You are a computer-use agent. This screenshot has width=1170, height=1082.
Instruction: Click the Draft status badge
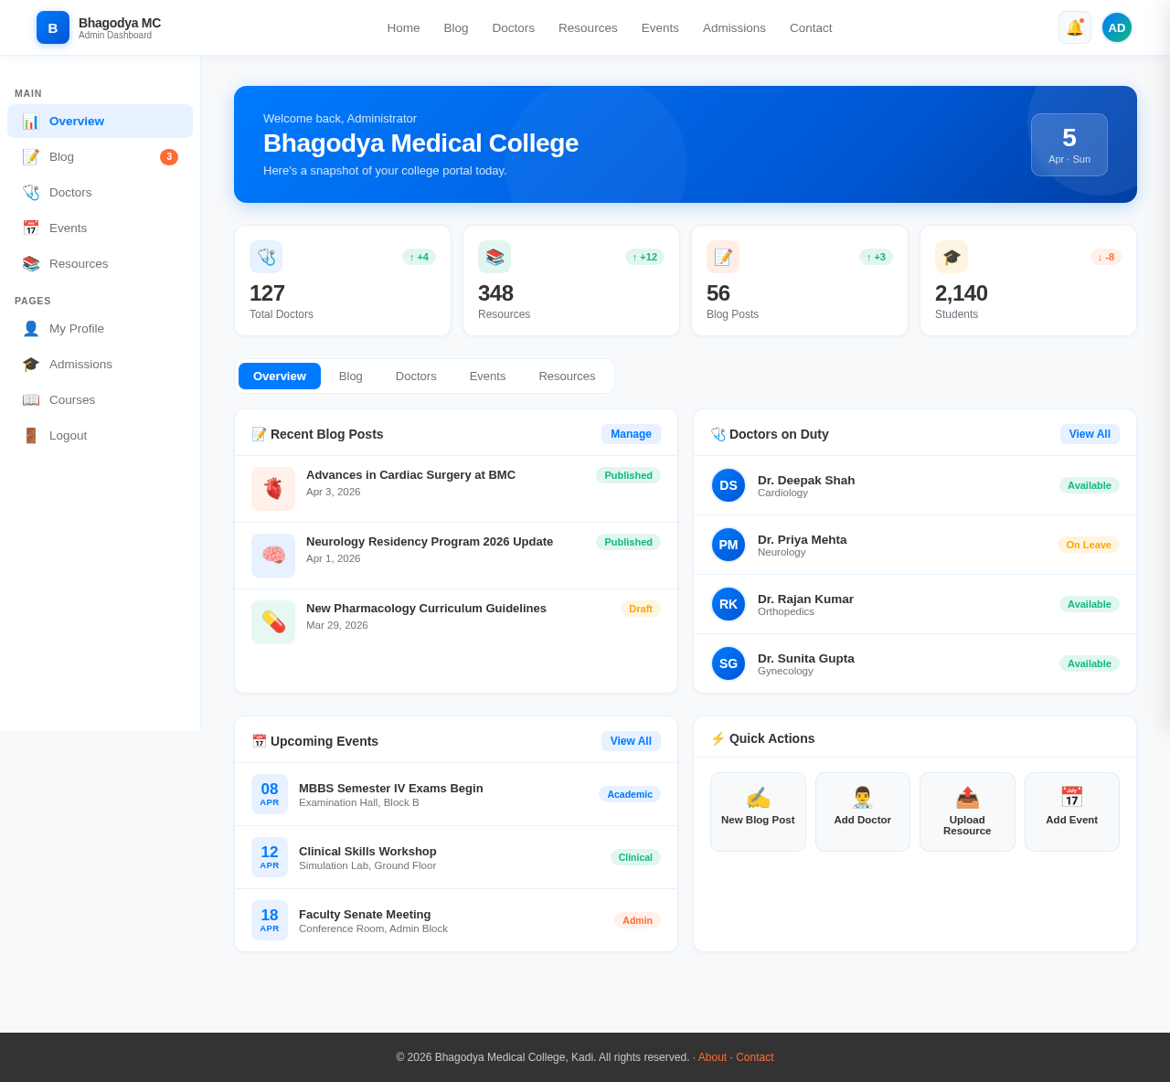[641, 609]
